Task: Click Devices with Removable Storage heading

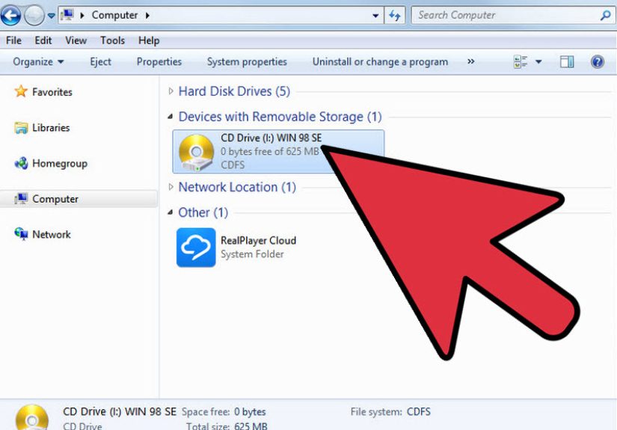Action: (280, 117)
